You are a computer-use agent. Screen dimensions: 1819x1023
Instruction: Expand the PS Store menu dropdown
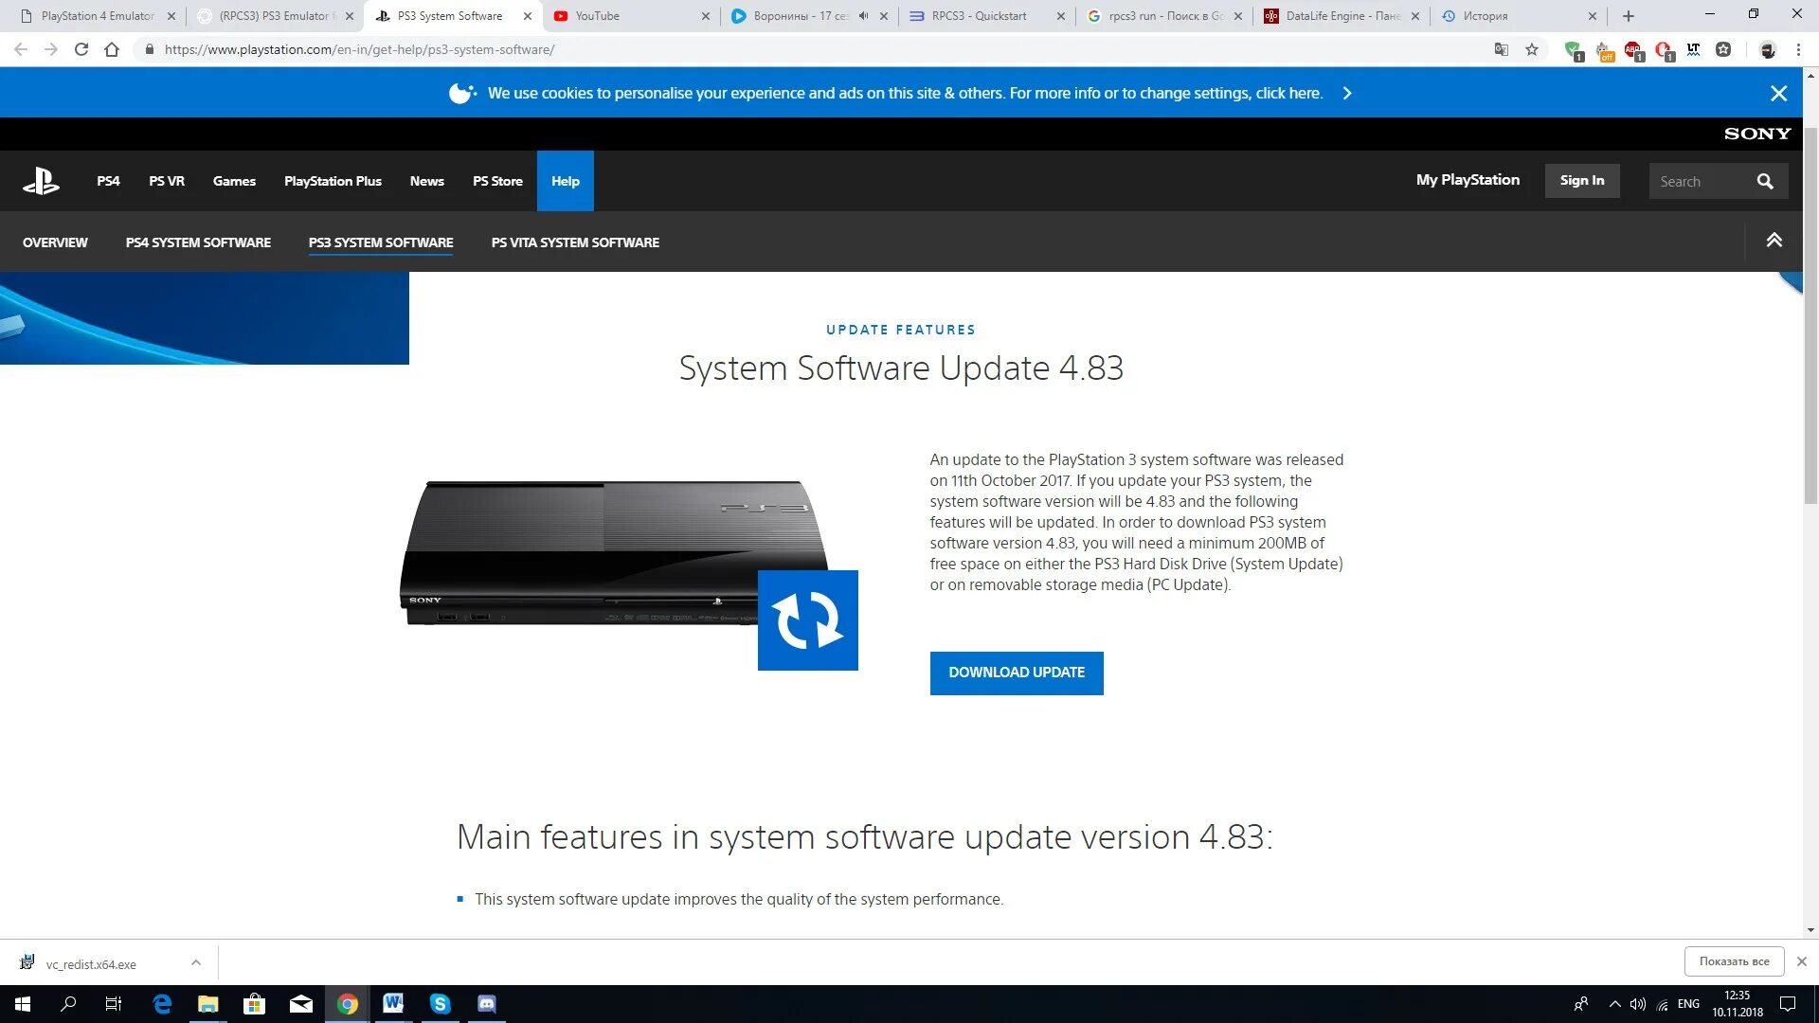497,181
